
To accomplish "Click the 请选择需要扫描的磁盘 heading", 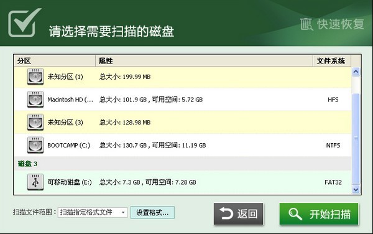I will click(111, 31).
